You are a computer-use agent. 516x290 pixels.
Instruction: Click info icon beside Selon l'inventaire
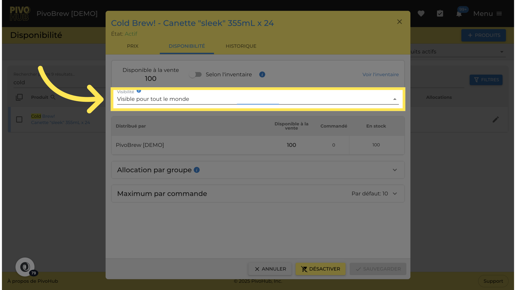(x=262, y=75)
